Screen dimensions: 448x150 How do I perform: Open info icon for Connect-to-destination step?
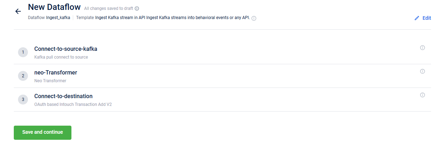pyautogui.click(x=422, y=95)
